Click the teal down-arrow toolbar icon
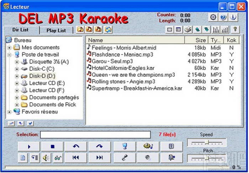This screenshot has height=173, width=249. (206, 29)
